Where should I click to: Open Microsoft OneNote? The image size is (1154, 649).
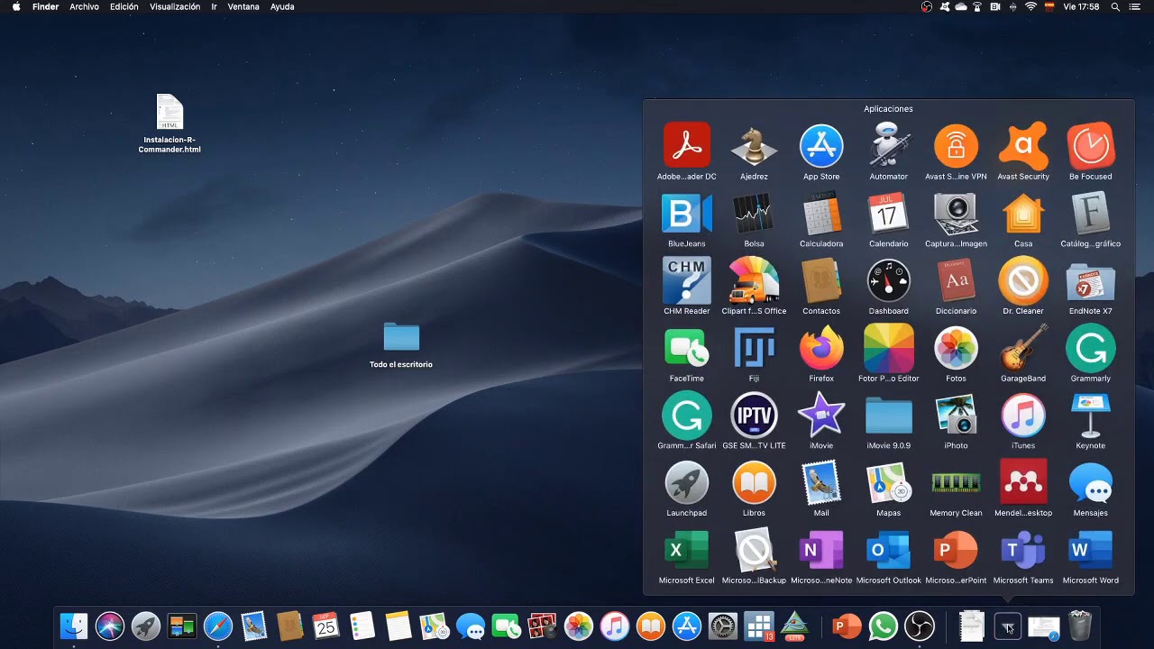click(821, 550)
